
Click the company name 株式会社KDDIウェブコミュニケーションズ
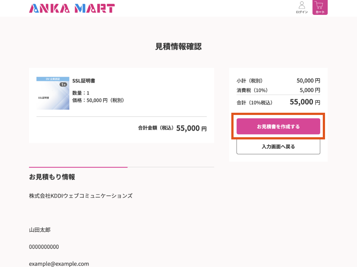click(x=81, y=196)
